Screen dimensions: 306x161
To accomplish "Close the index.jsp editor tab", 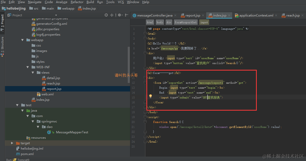I will pos(229,16).
